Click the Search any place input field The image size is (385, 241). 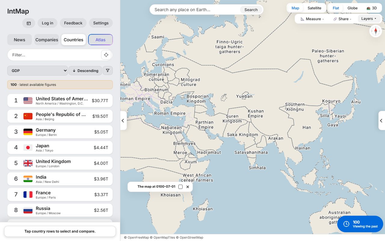196,10
